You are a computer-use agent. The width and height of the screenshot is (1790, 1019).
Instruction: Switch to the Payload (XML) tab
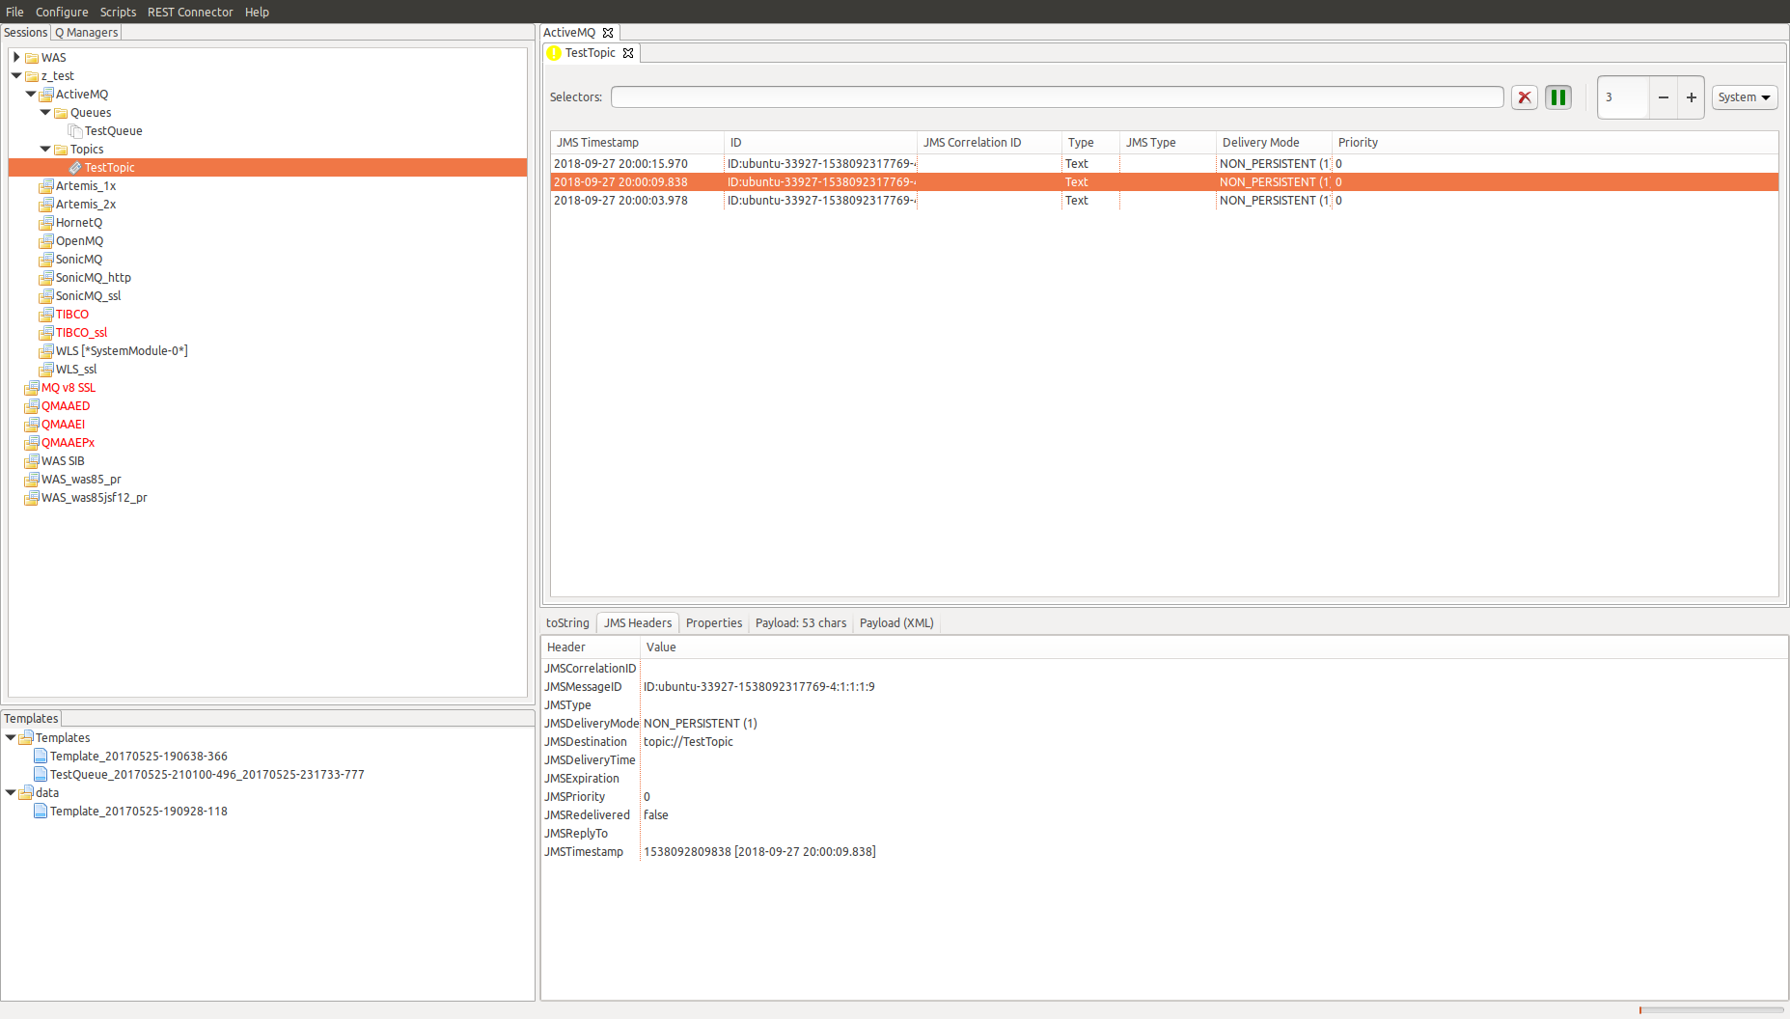pos(895,622)
